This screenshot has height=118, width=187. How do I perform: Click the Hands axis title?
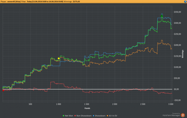[x=87, y=108]
